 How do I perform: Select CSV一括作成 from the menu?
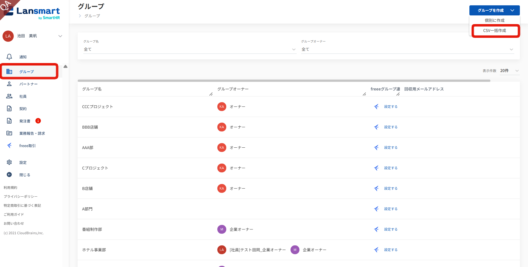pos(494,31)
